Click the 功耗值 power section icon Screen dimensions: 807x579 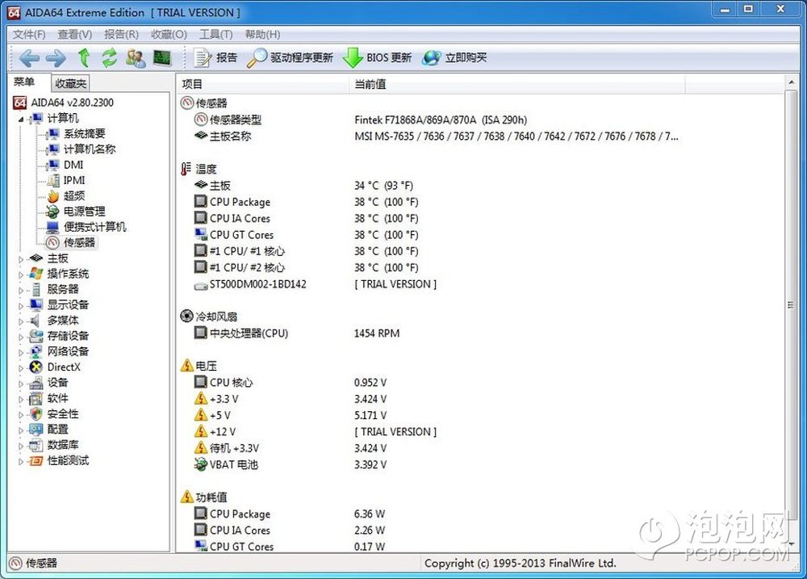187,497
